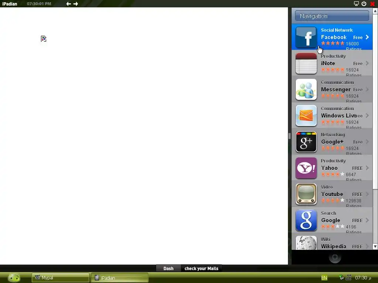
Task: Click the green arrow tray icon
Action: [341, 278]
